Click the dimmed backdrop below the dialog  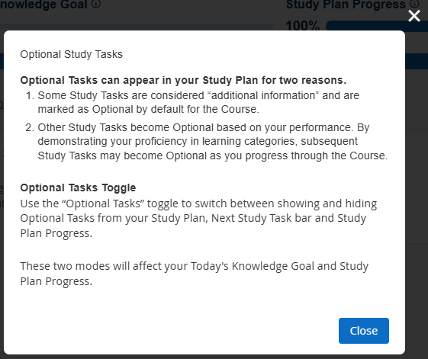tap(214, 357)
